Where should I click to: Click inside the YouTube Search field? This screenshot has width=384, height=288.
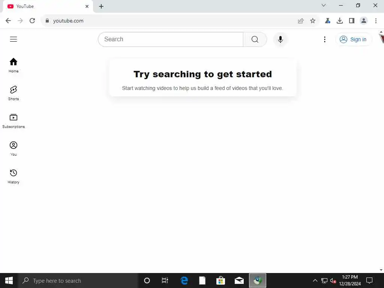(x=171, y=39)
